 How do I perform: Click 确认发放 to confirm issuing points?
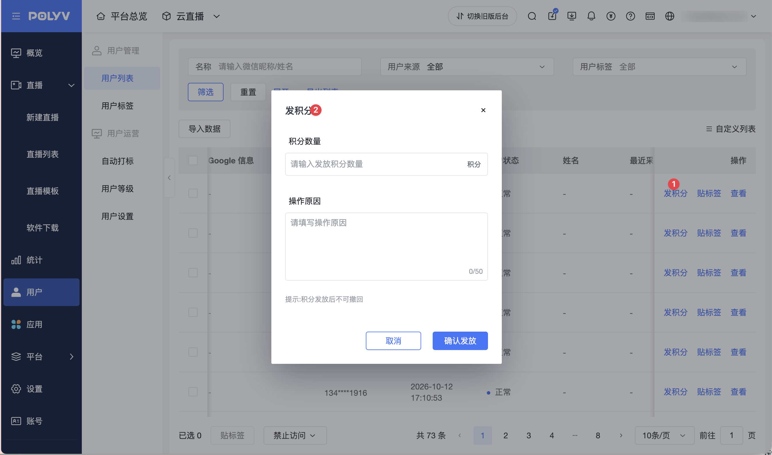pos(460,341)
